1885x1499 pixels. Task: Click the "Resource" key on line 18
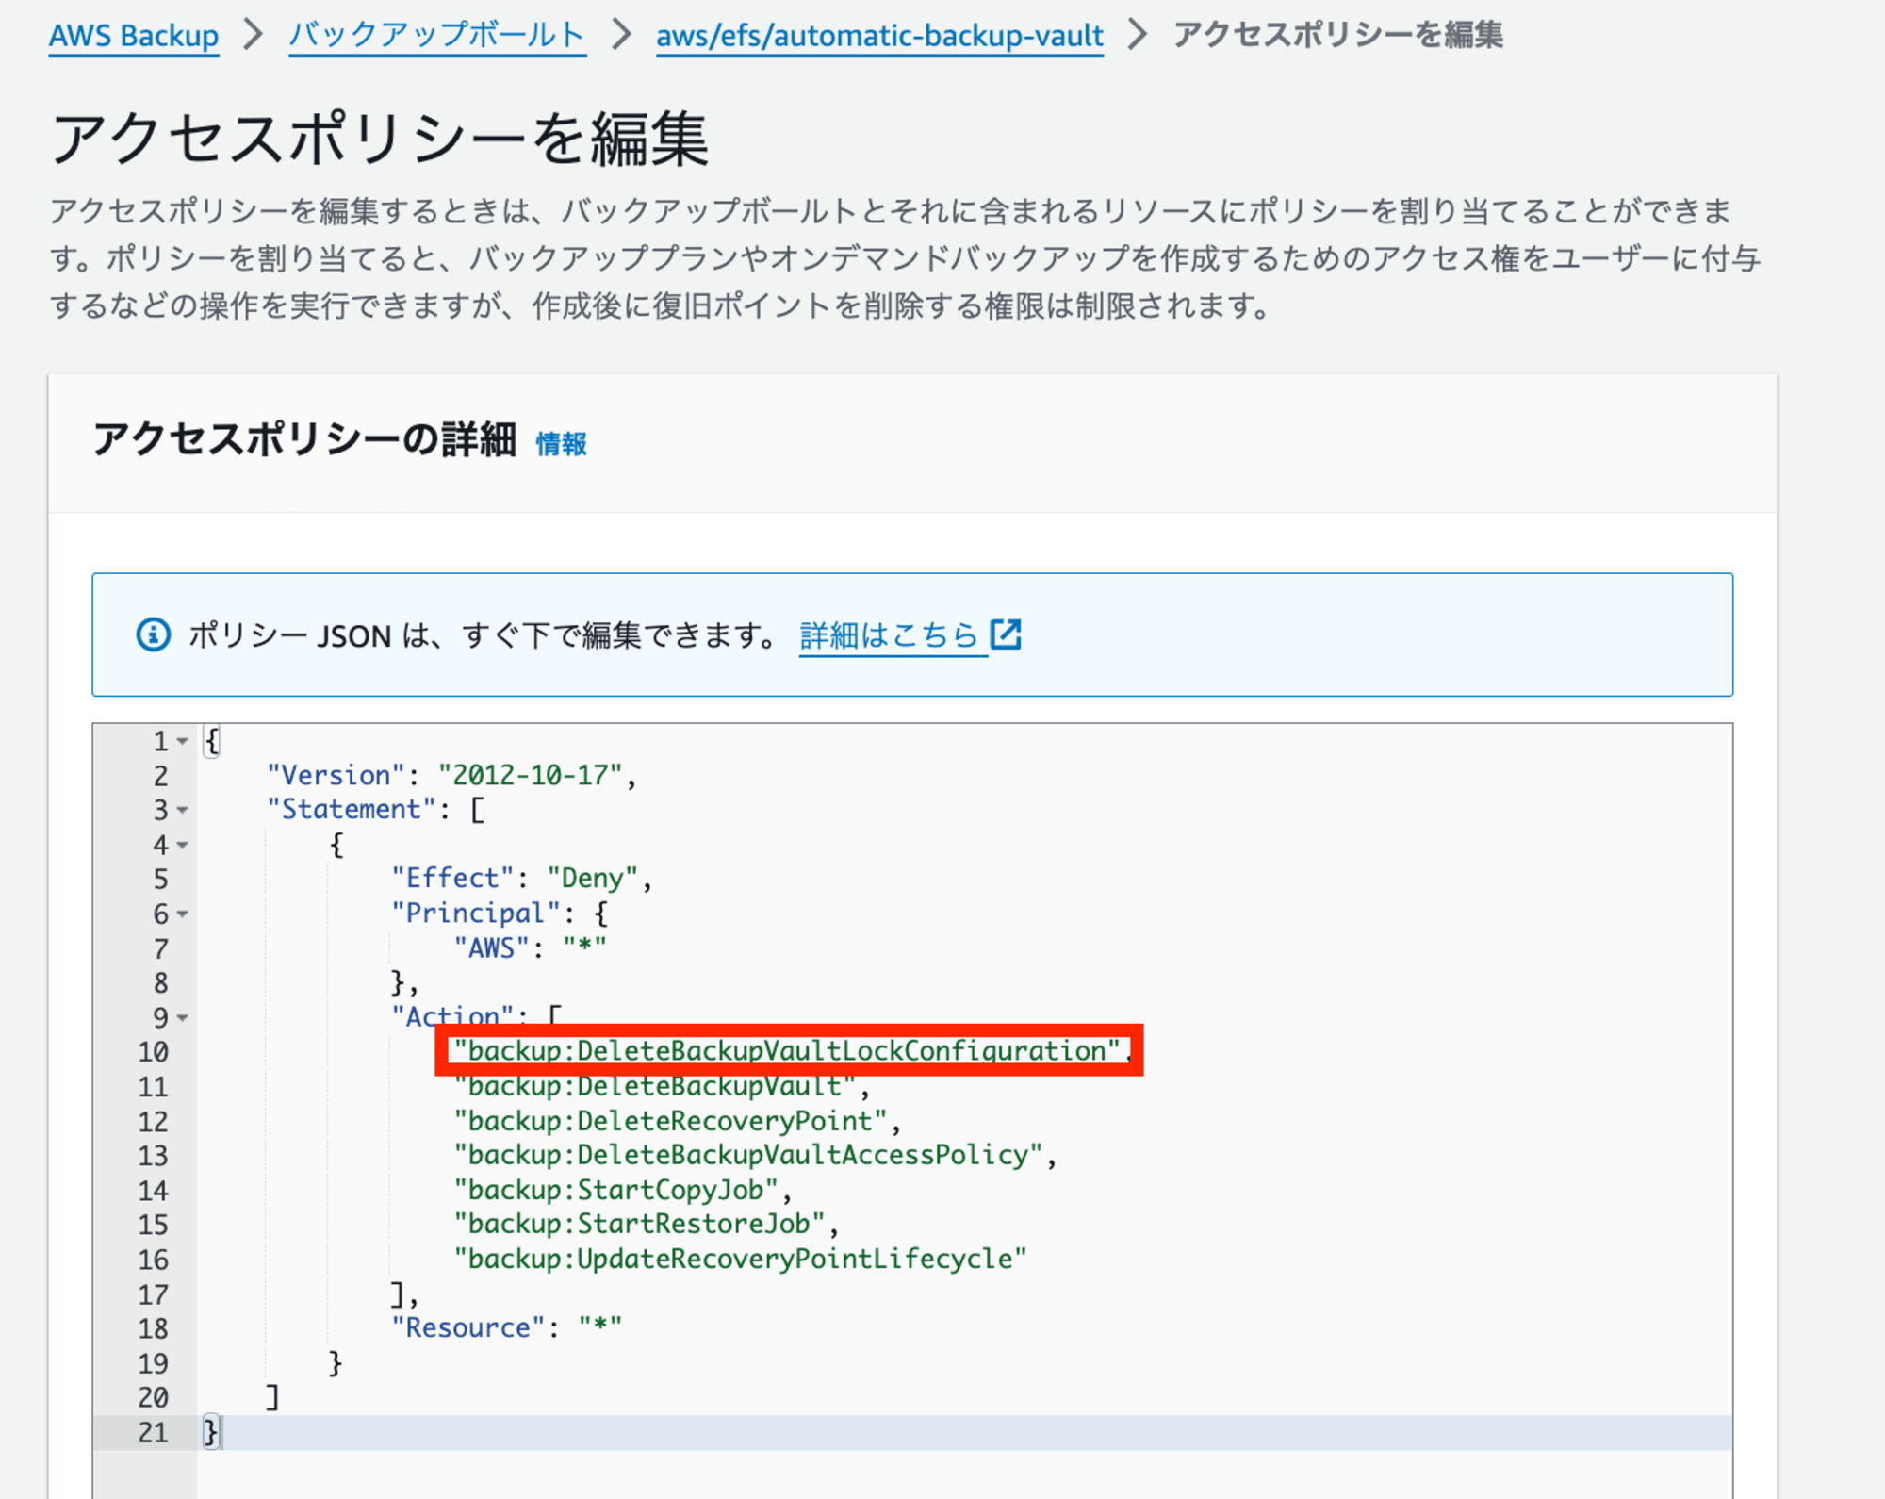[468, 1327]
